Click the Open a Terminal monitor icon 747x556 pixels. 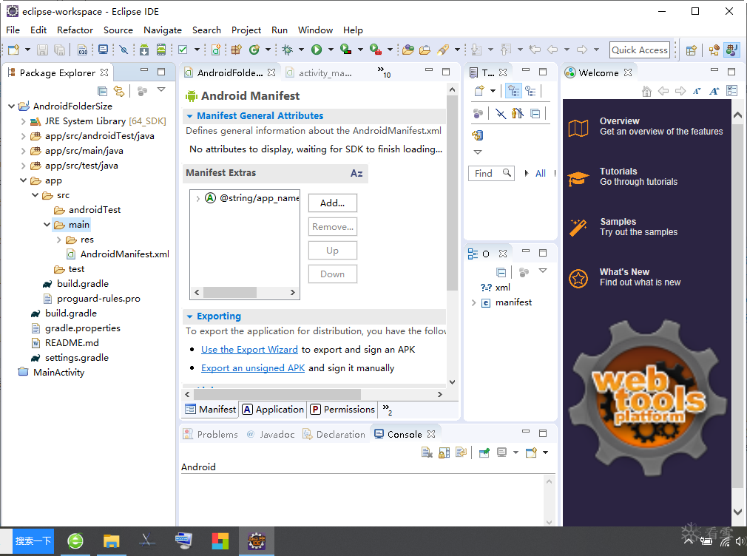click(103, 50)
